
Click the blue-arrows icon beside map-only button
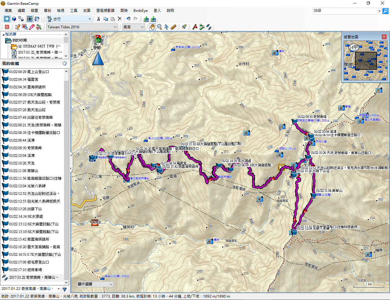click(37, 19)
